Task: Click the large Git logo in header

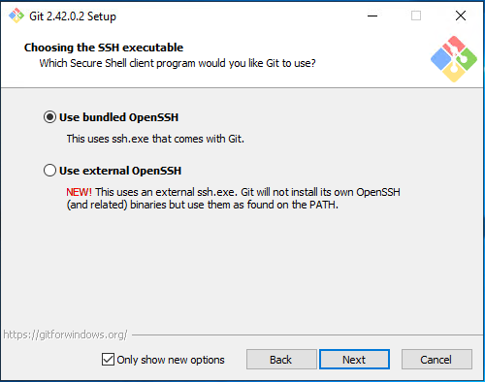Action: pyautogui.click(x=454, y=59)
